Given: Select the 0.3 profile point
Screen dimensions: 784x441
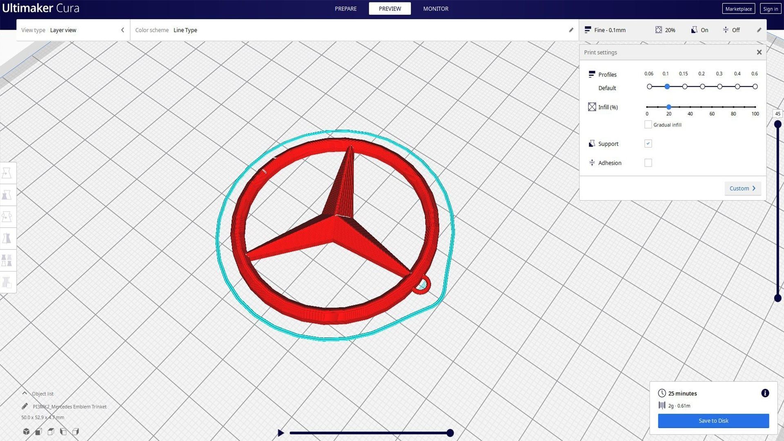Looking at the screenshot, I should click(720, 87).
